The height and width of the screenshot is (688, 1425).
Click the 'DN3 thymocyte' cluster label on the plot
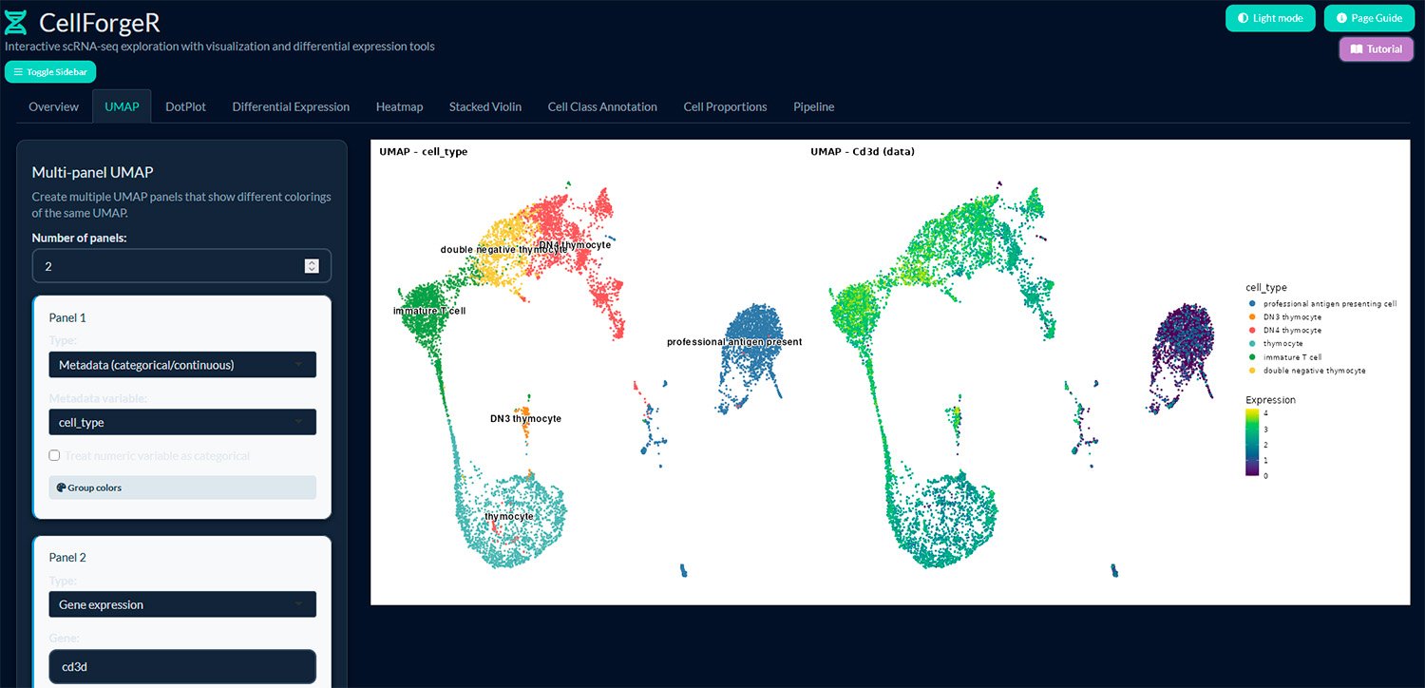[x=525, y=418]
